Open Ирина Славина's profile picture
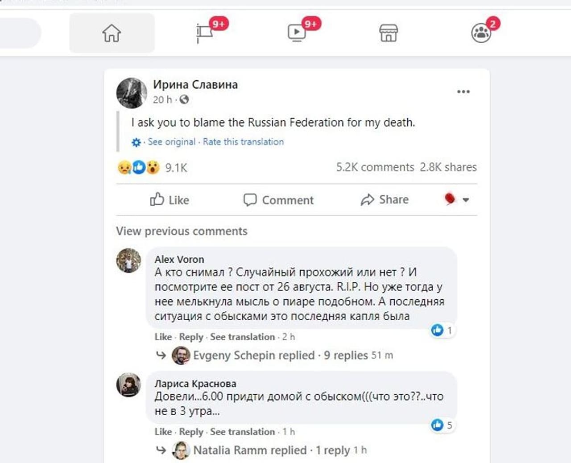Image resolution: width=571 pixels, height=463 pixels. 132,93
